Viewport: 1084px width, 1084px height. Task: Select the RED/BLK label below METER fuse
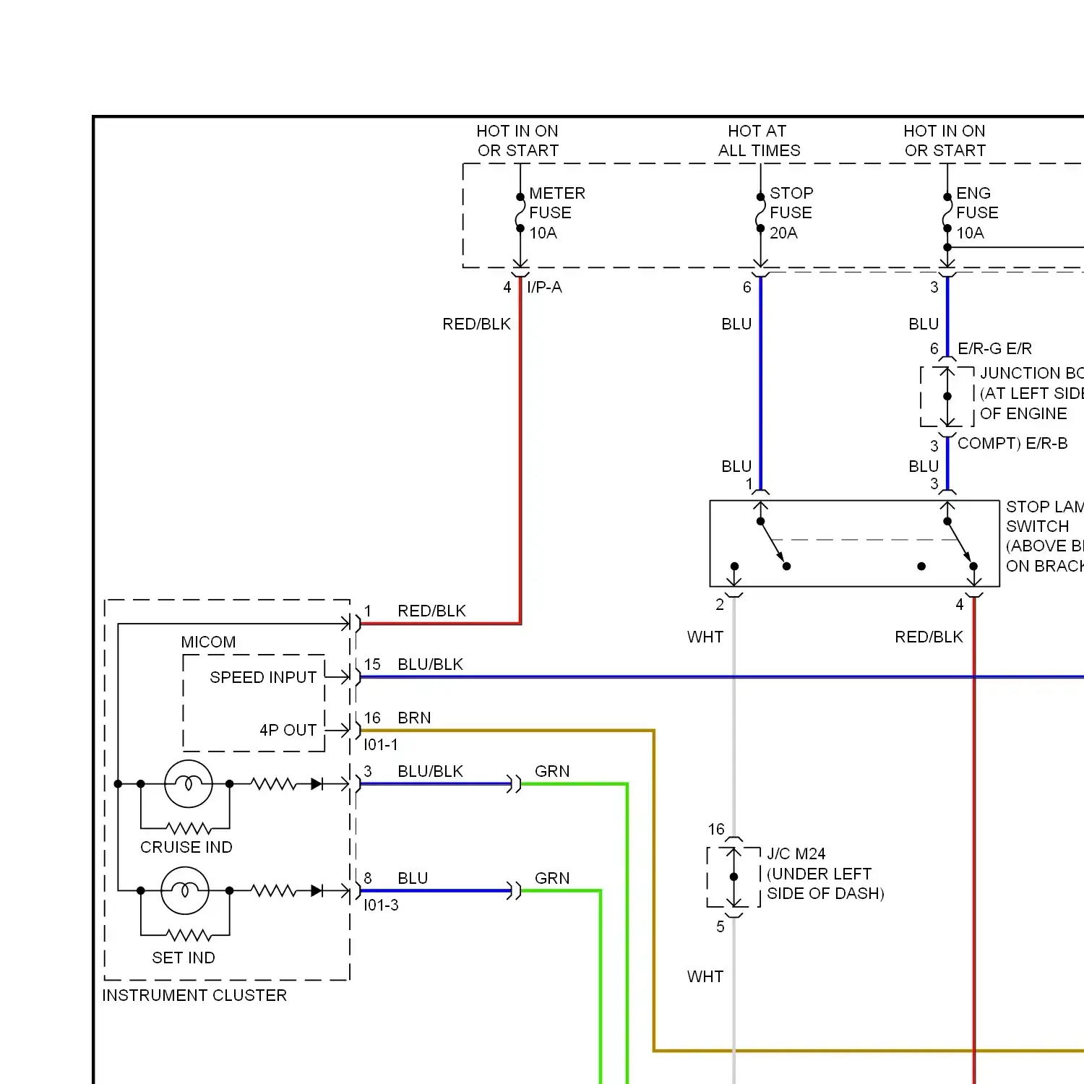[x=476, y=324]
